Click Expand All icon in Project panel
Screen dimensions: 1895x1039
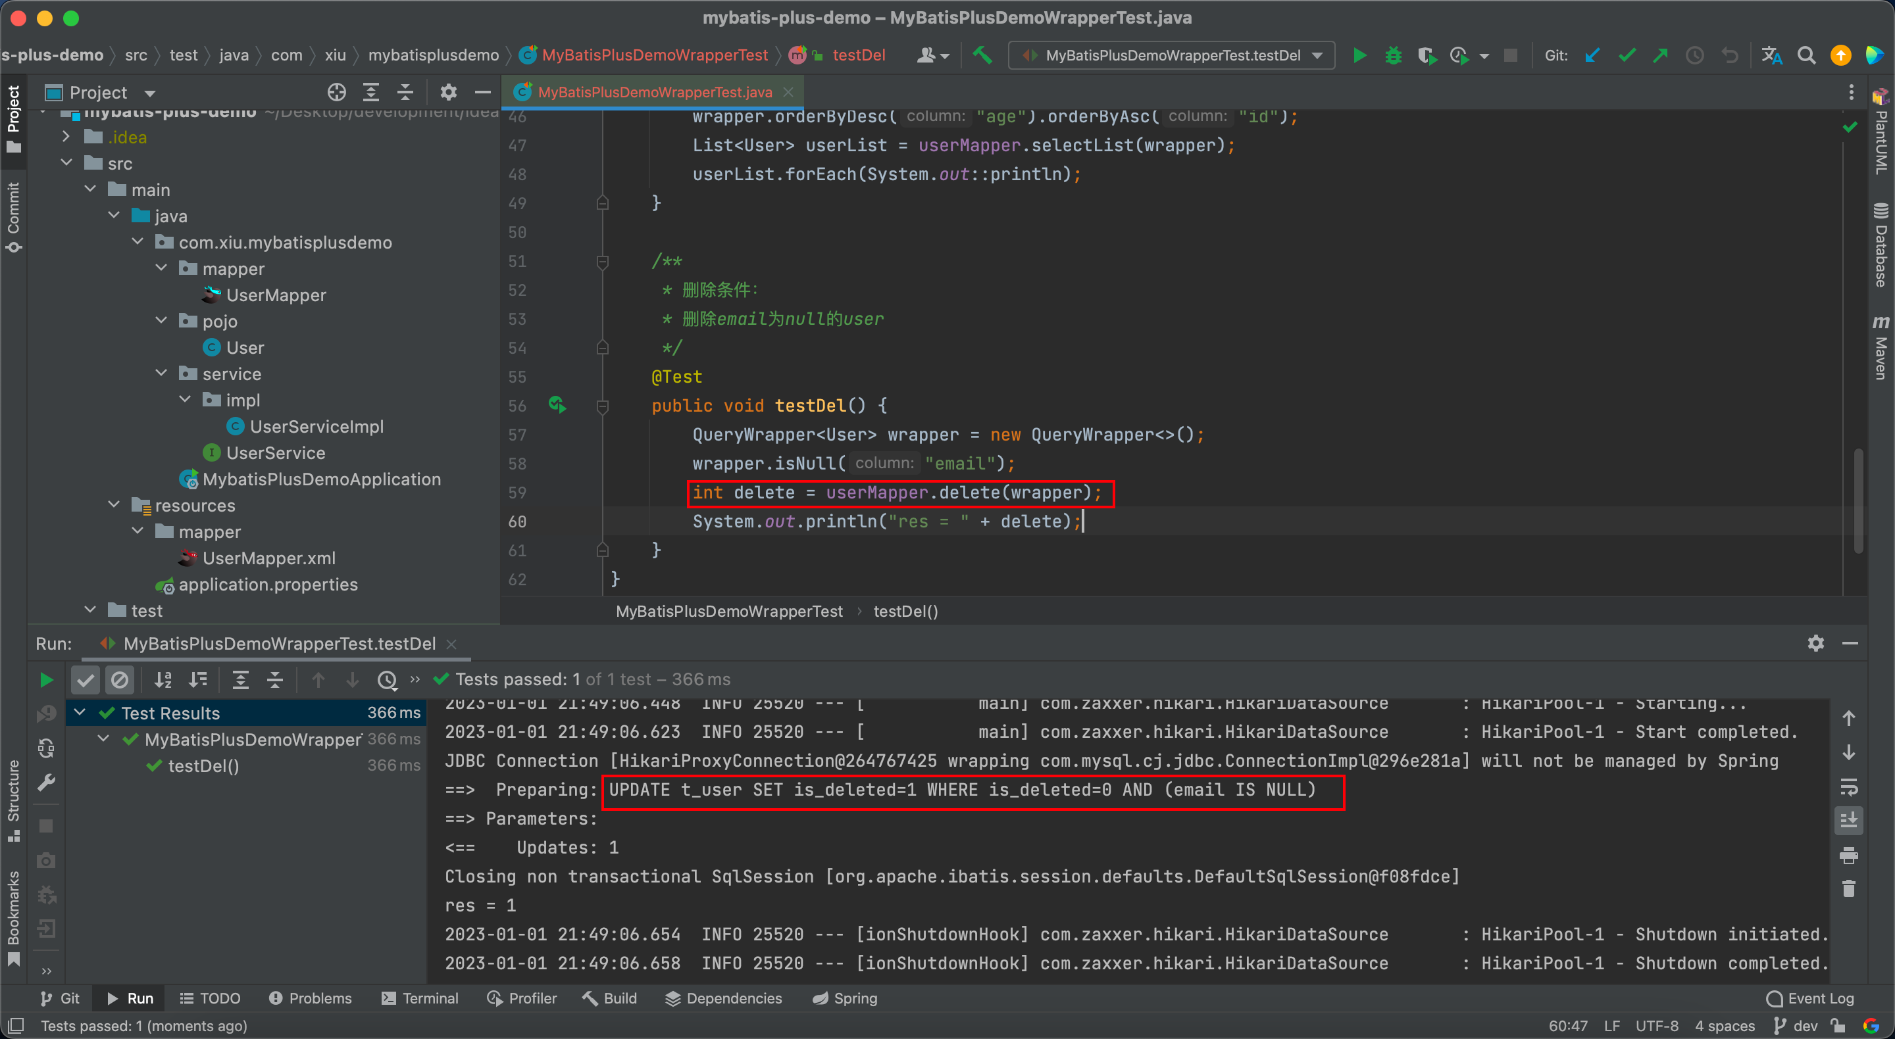click(x=370, y=92)
